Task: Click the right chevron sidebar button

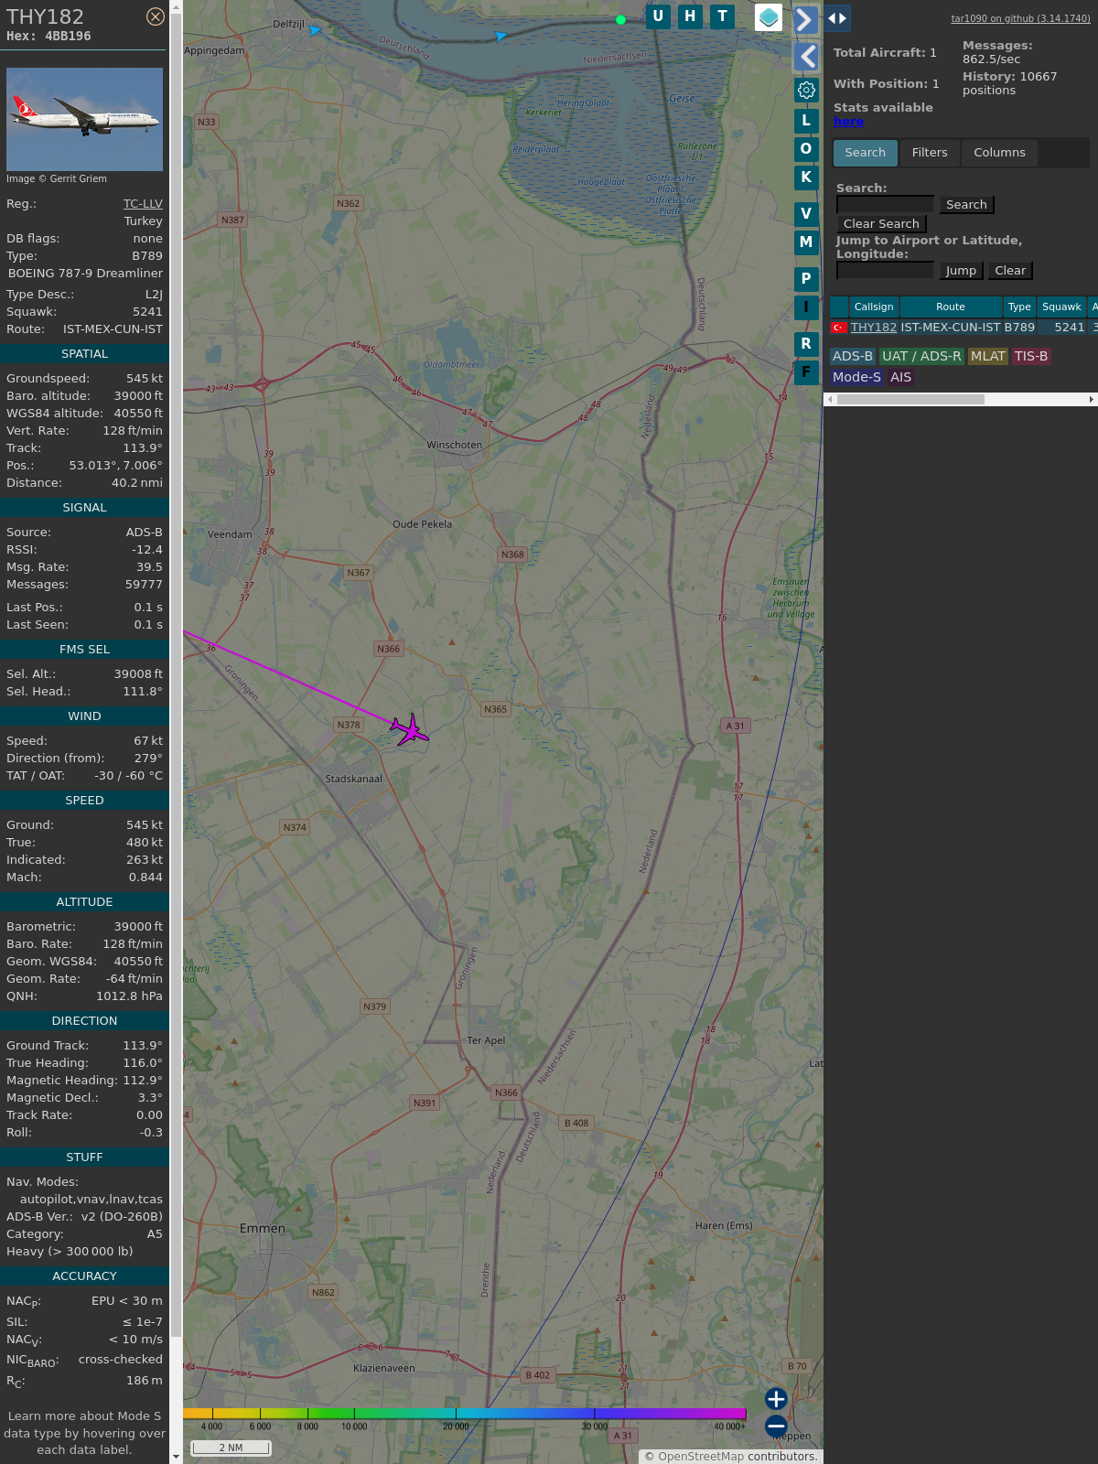Action: tap(805, 19)
